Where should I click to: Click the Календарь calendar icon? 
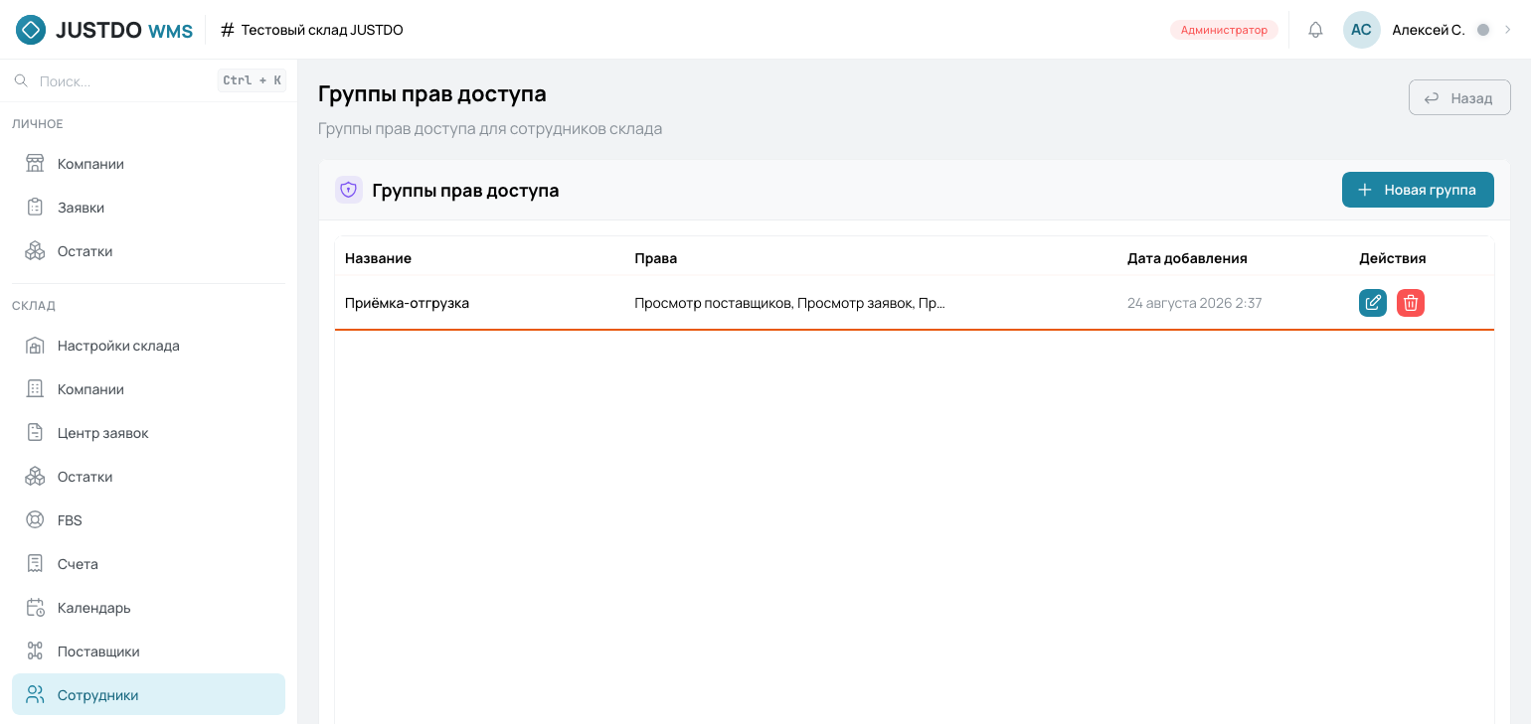coord(35,608)
